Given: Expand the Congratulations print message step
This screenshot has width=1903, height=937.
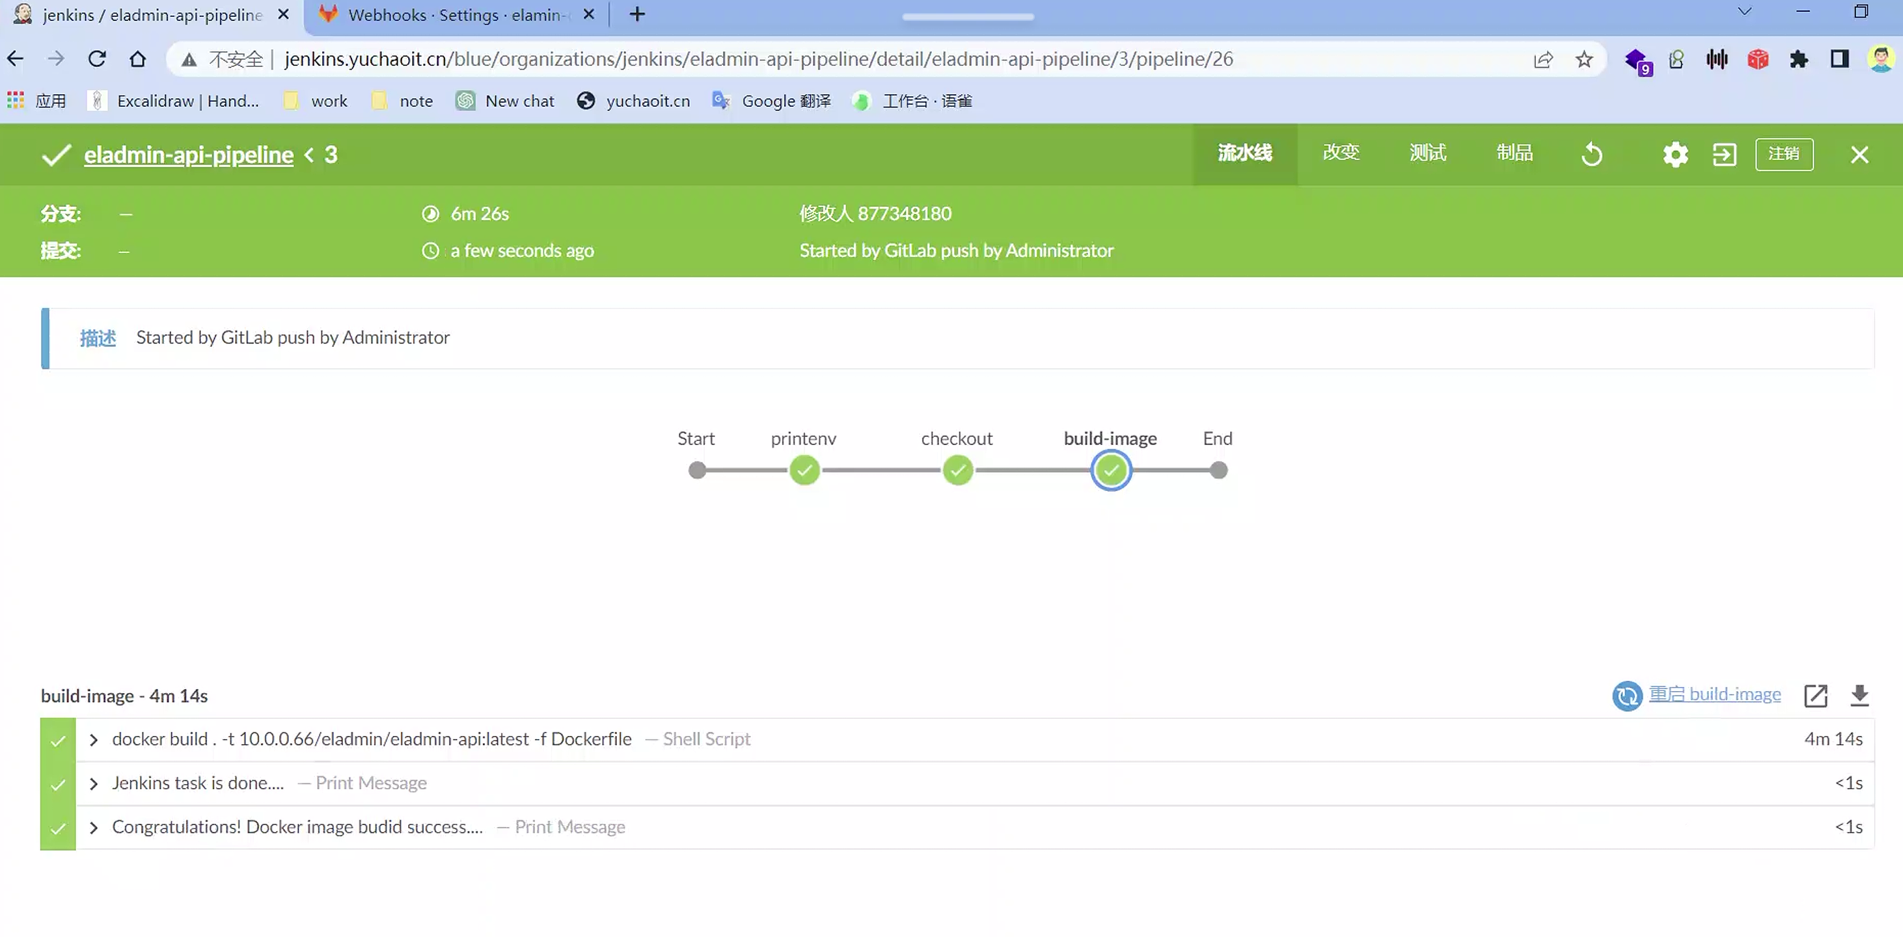Looking at the screenshot, I should (94, 828).
